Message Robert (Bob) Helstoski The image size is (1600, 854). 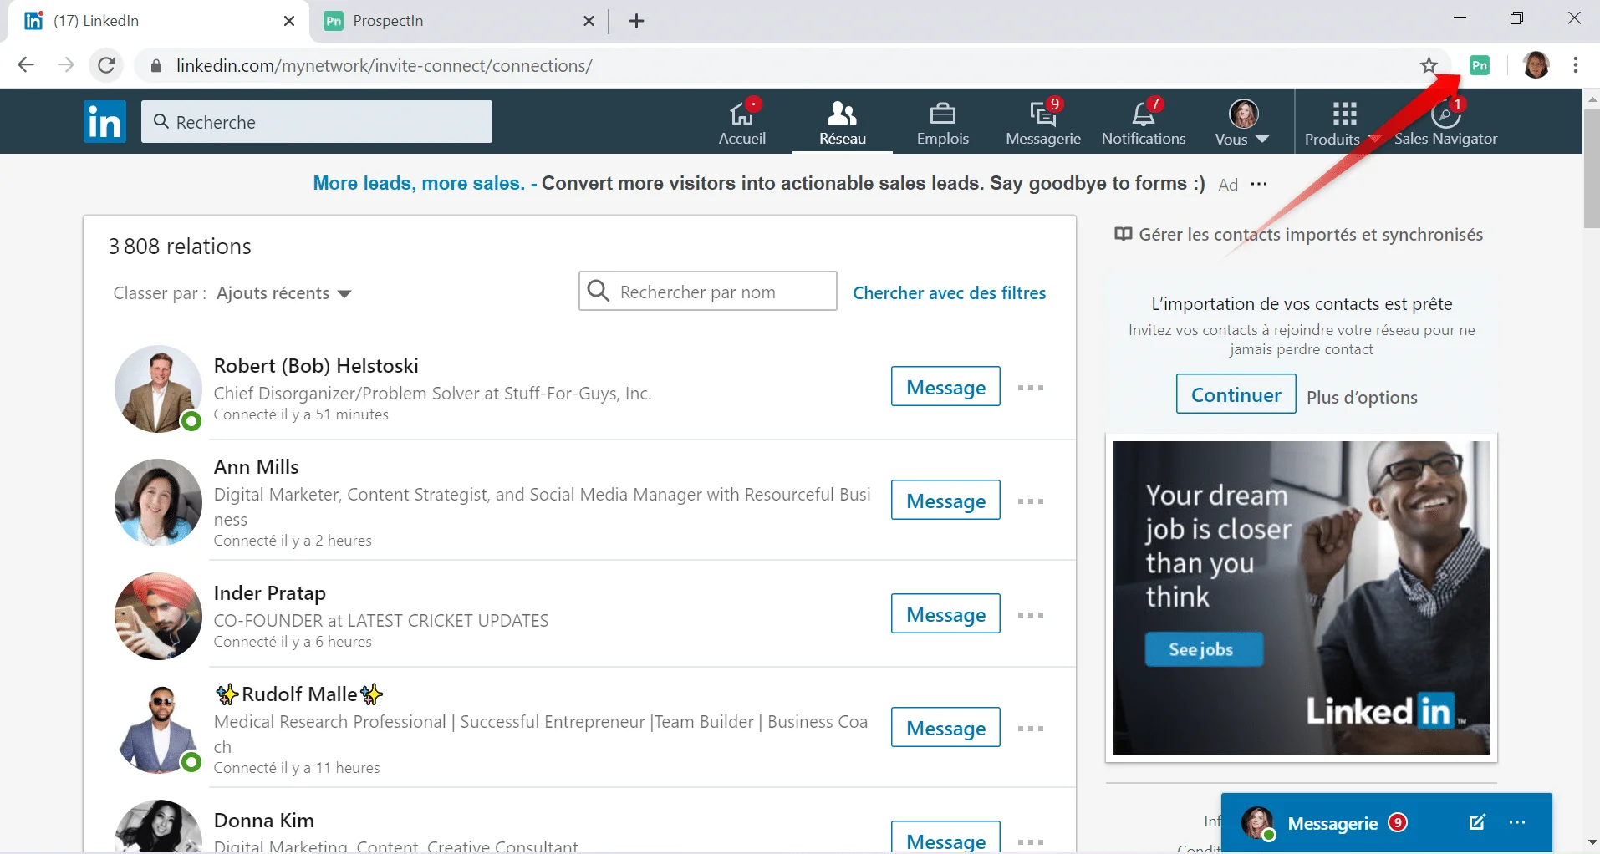tap(945, 387)
